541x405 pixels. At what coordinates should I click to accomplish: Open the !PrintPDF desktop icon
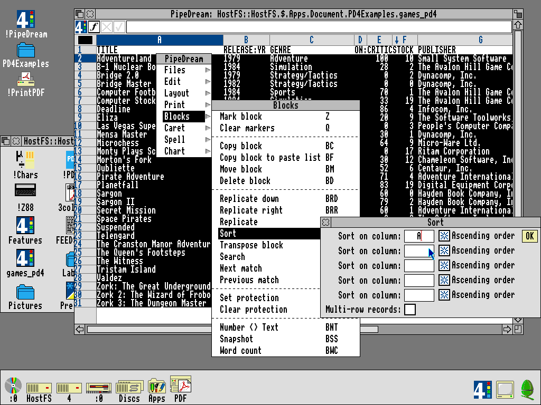[x=26, y=84]
